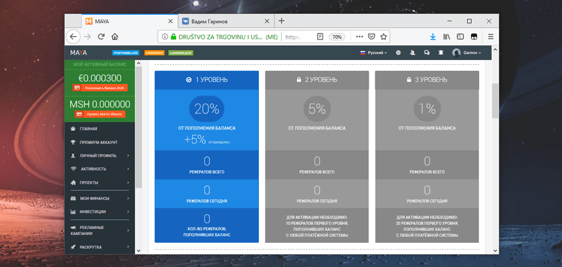Viewport: 562px width, 267px height.
Task: Click the browser Forward arrow
Action: tap(88, 37)
